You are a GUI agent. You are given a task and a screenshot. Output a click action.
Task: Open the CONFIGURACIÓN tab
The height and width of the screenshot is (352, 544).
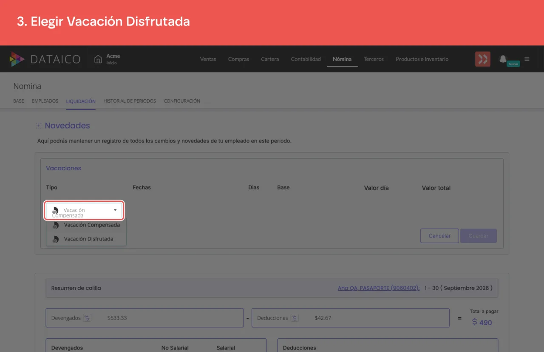[182, 101]
